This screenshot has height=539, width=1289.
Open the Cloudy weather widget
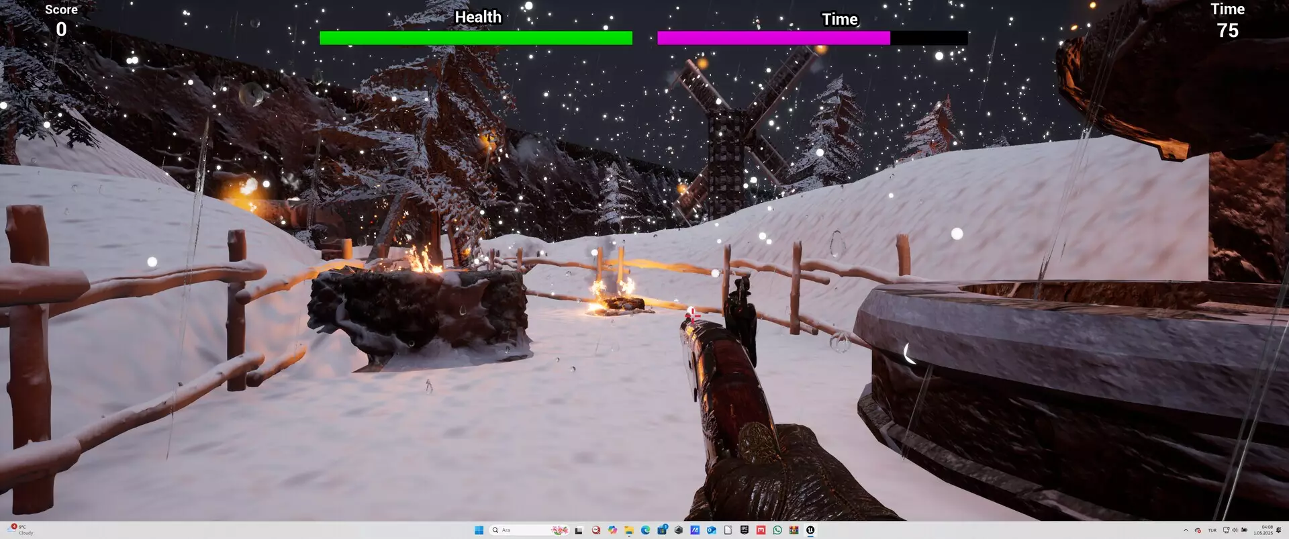point(20,530)
